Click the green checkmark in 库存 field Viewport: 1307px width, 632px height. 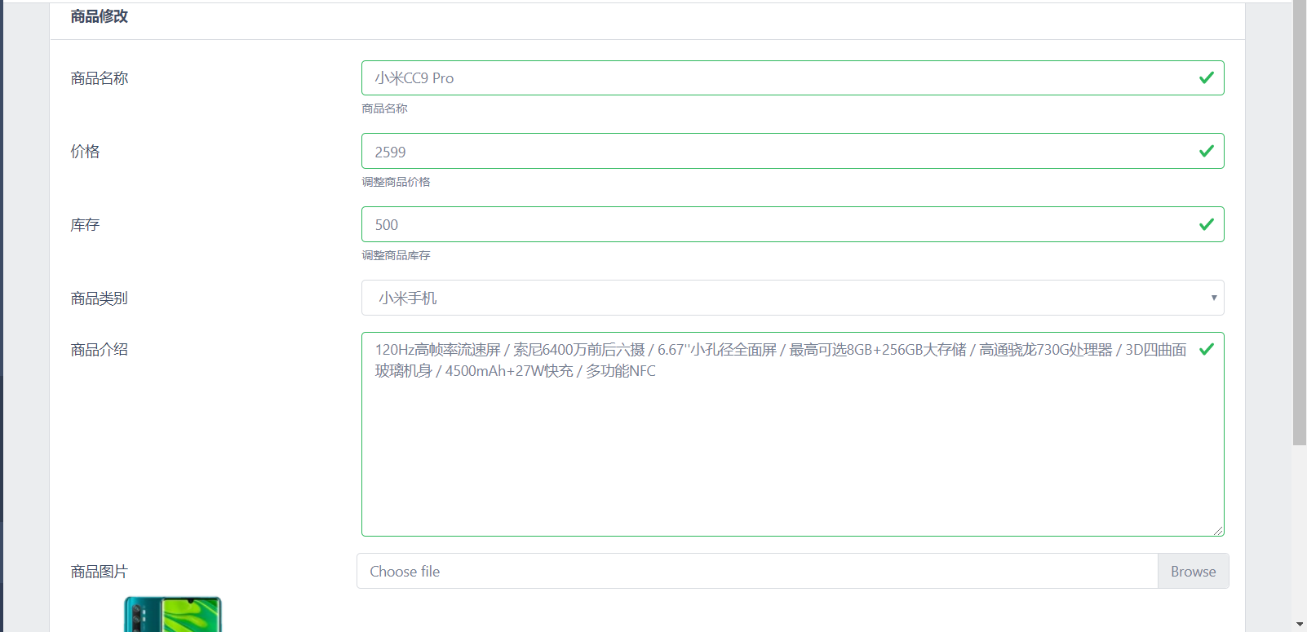1207,224
